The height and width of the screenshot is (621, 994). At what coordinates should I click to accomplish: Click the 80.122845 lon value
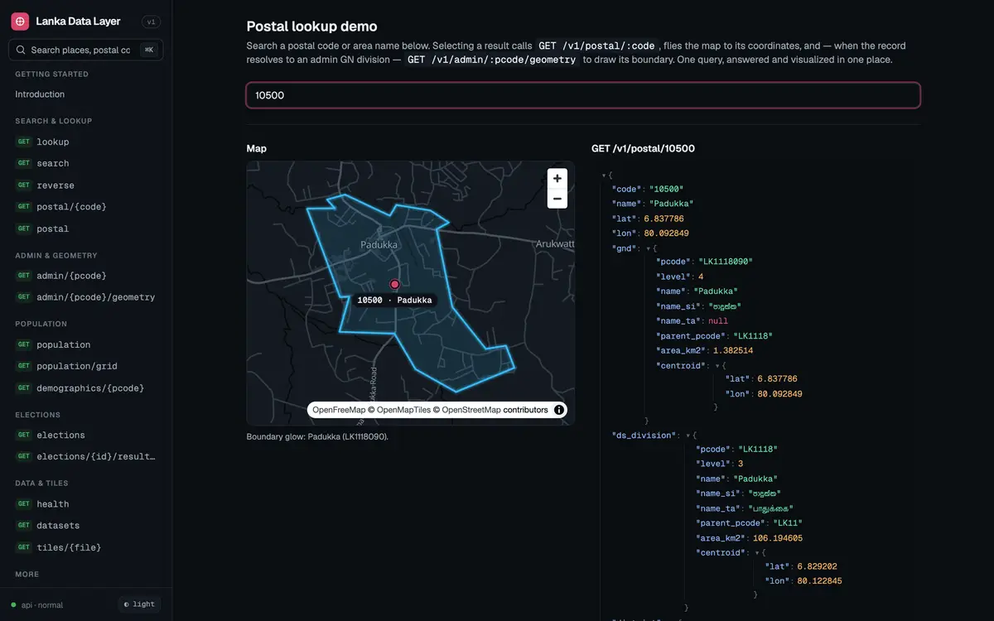click(820, 581)
